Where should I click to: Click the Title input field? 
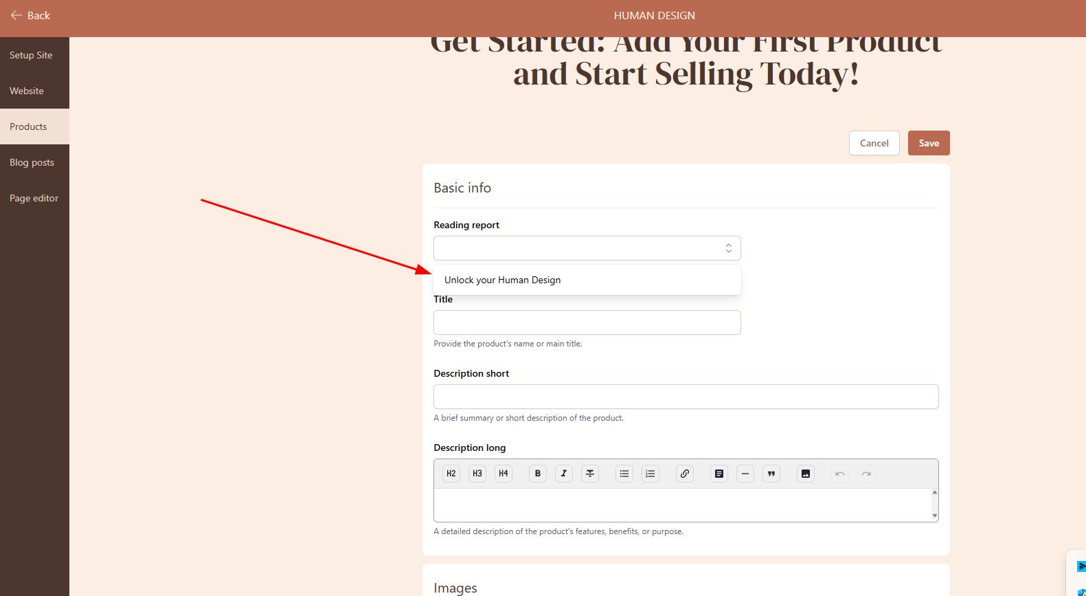coord(587,322)
